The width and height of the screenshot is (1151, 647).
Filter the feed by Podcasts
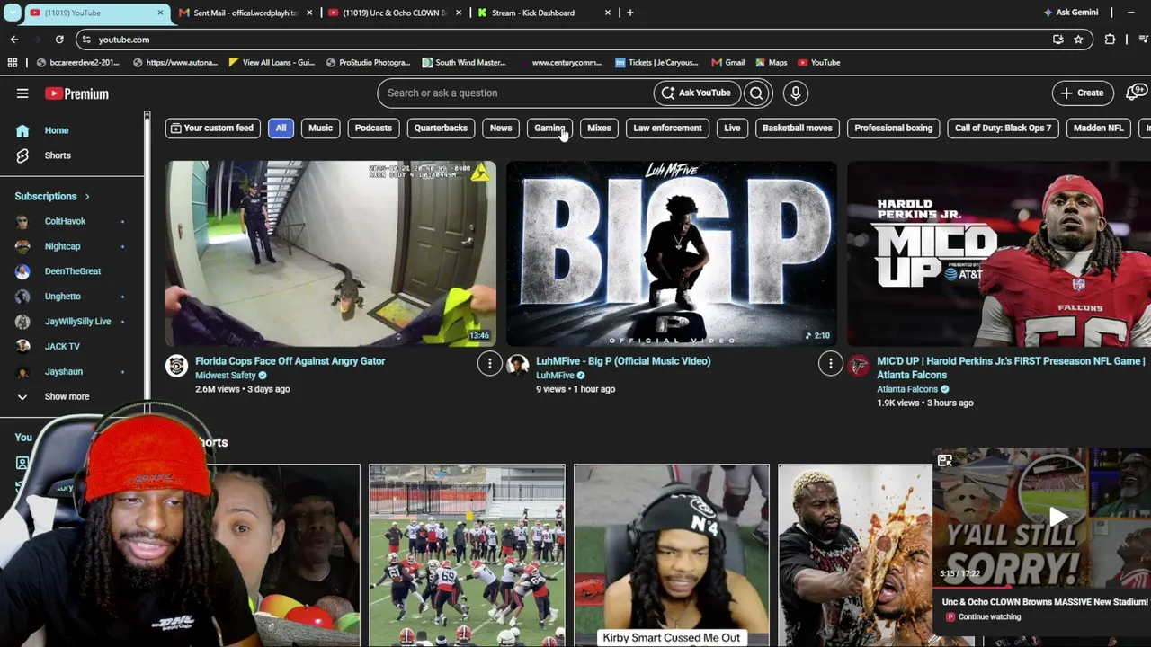pyautogui.click(x=373, y=129)
